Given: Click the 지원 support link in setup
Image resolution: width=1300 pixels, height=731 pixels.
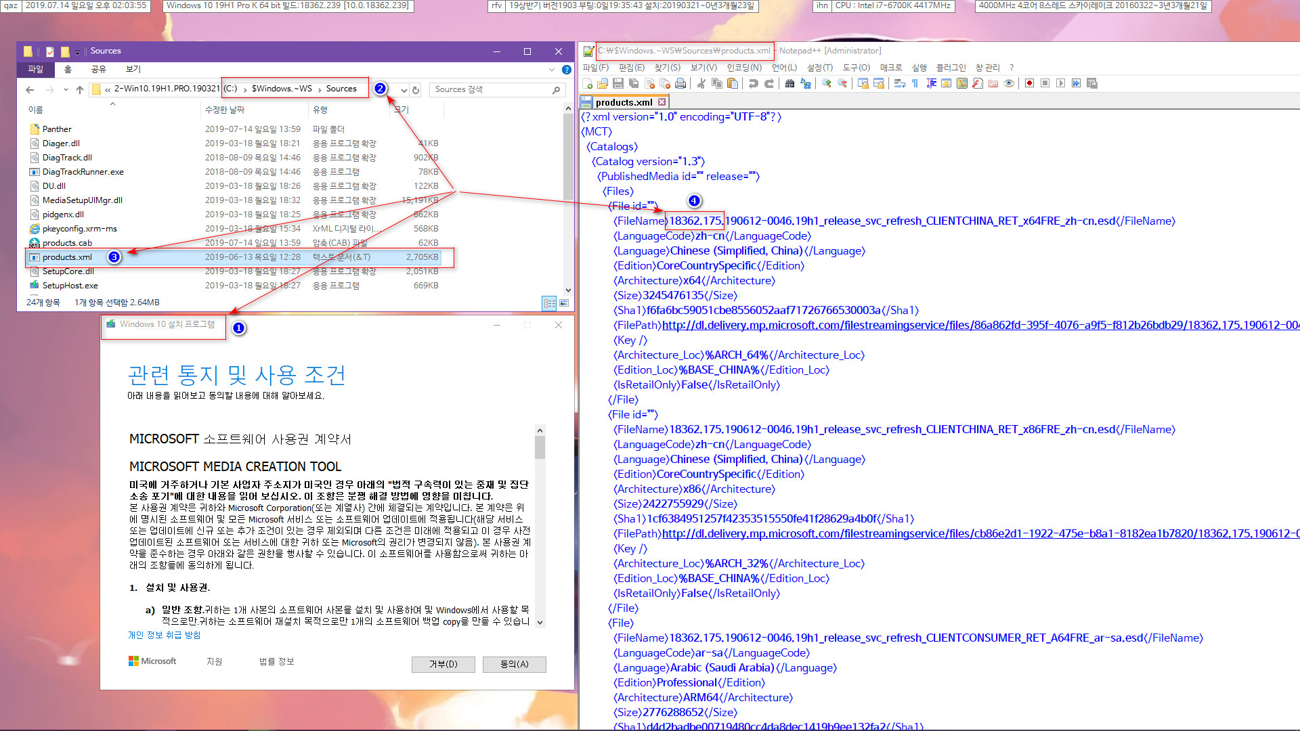Looking at the screenshot, I should pos(214,661).
